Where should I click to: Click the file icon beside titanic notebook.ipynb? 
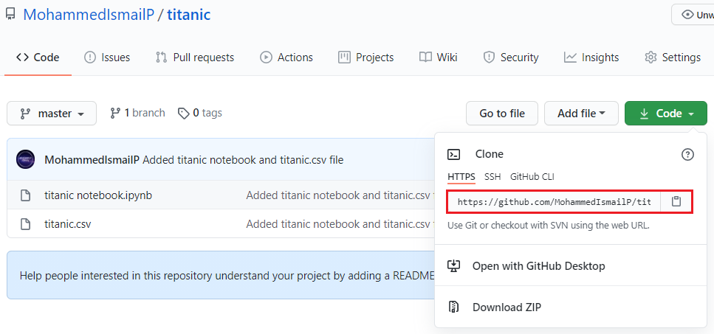(x=25, y=195)
